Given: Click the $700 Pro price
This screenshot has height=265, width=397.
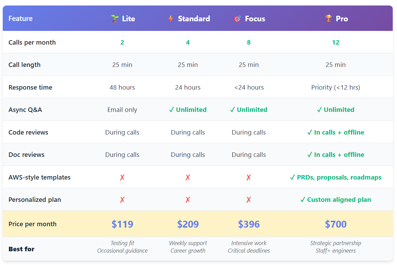Looking at the screenshot, I should (336, 224).
